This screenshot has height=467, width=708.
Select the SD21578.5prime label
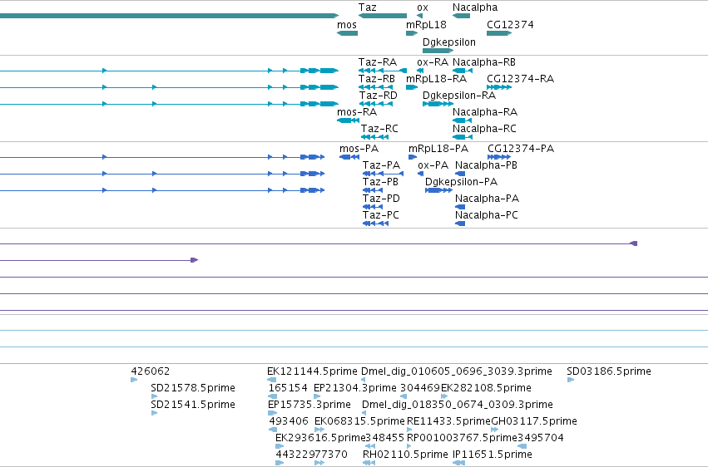(193, 388)
